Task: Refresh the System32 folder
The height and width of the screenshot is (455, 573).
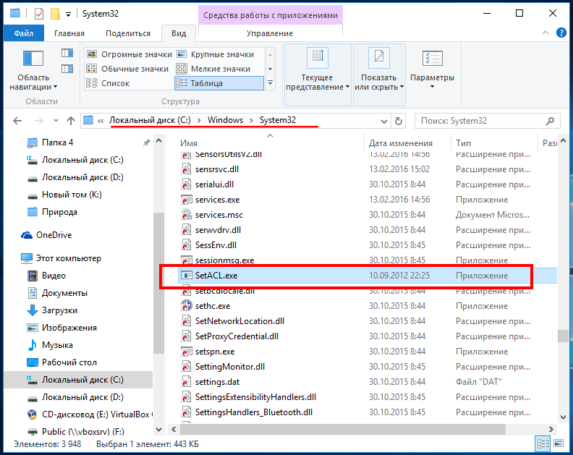Action: 399,121
